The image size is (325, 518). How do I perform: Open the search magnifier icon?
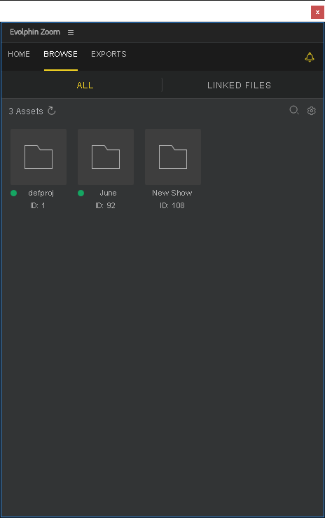(294, 110)
